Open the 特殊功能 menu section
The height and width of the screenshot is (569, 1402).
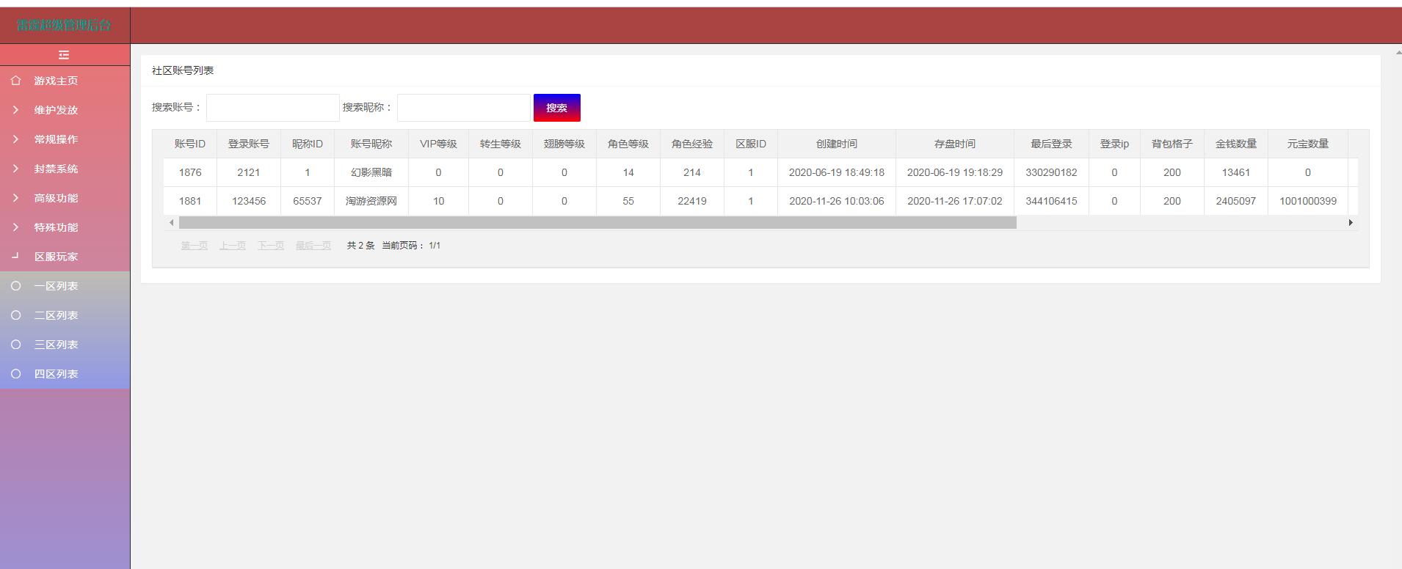click(x=56, y=227)
